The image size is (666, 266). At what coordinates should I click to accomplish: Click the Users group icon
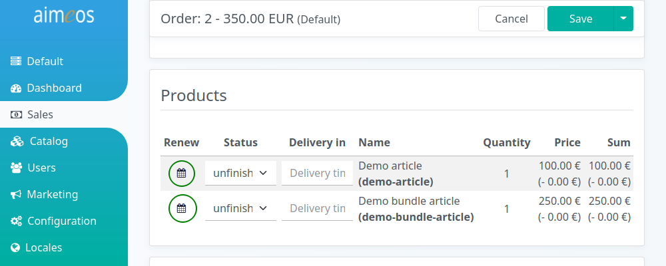[16, 168]
